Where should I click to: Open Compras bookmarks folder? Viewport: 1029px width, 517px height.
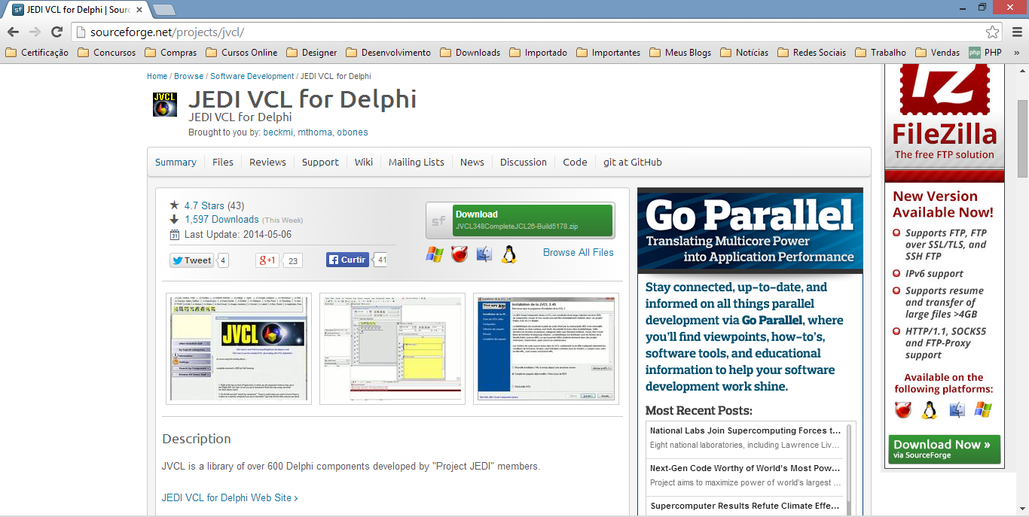pyautogui.click(x=170, y=53)
